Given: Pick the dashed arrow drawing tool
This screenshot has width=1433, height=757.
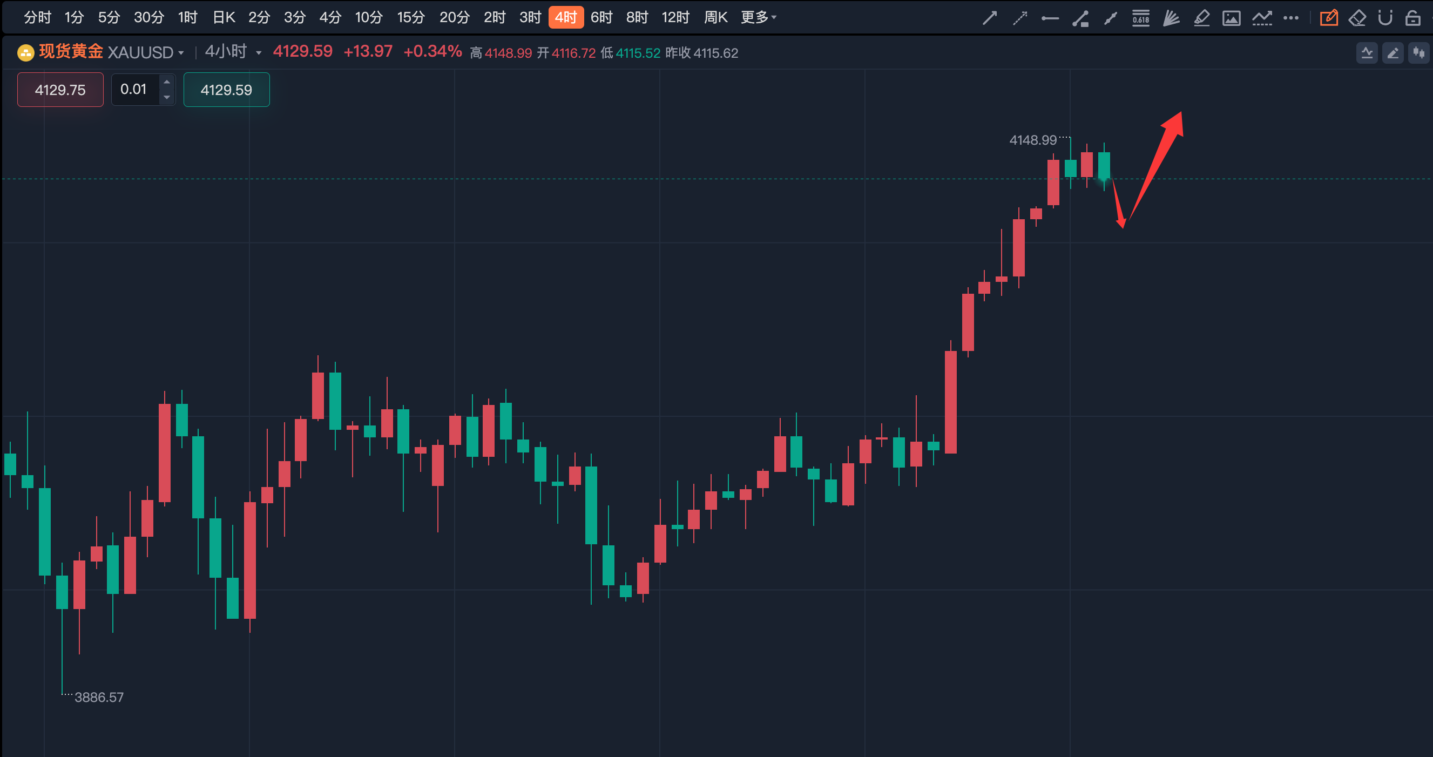Looking at the screenshot, I should tap(1020, 18).
